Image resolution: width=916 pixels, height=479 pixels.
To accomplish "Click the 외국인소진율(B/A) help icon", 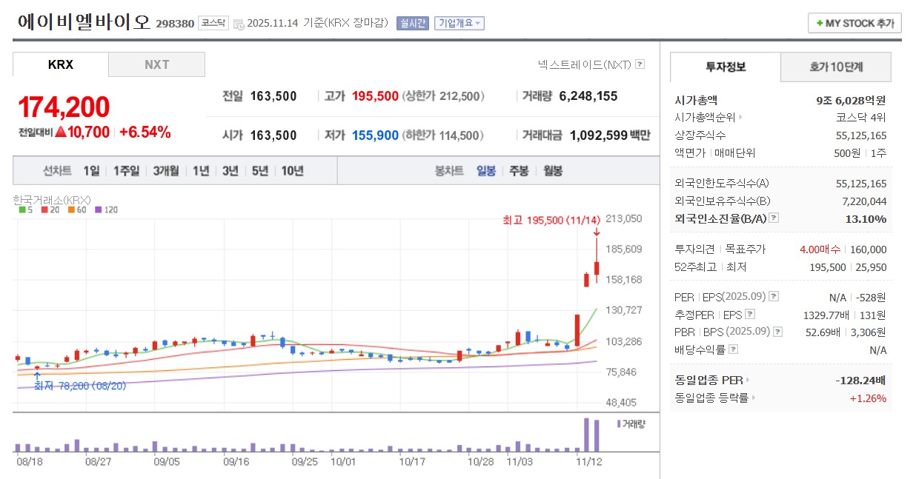I will (x=774, y=218).
